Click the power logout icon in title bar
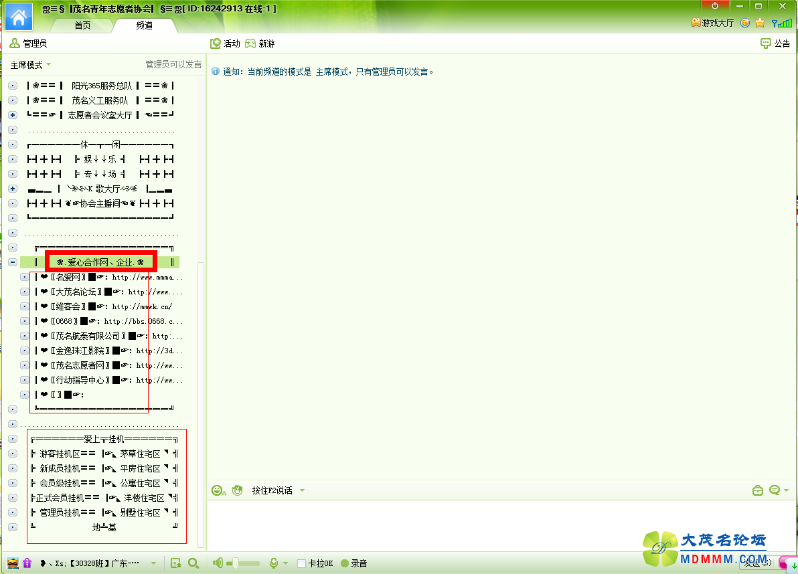 coord(714,5)
